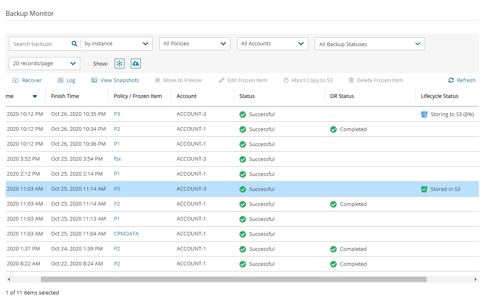Sort by the Finish Time column header
This screenshot has height=299, width=485.
click(65, 96)
